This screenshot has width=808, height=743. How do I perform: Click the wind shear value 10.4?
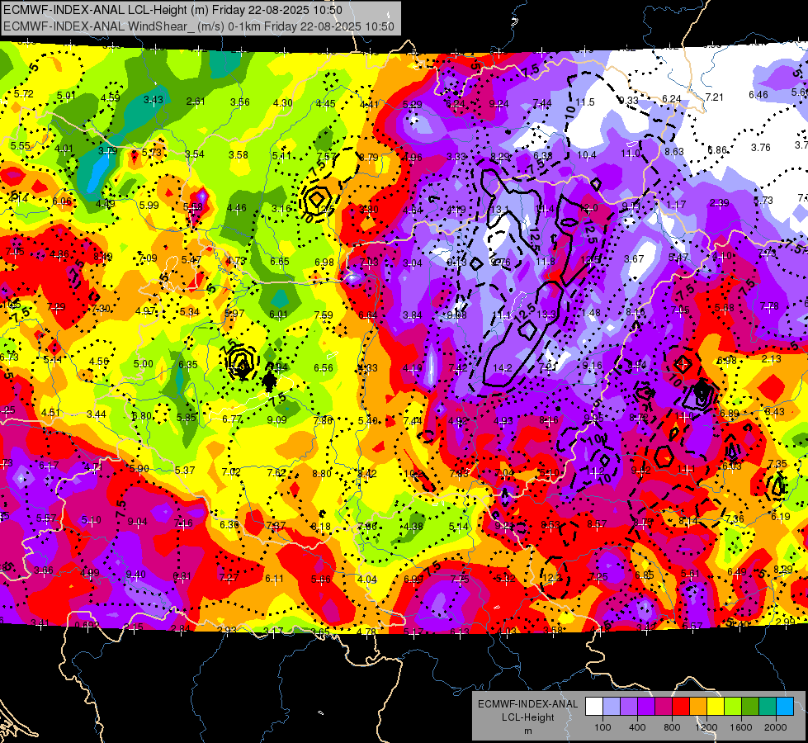(x=587, y=154)
